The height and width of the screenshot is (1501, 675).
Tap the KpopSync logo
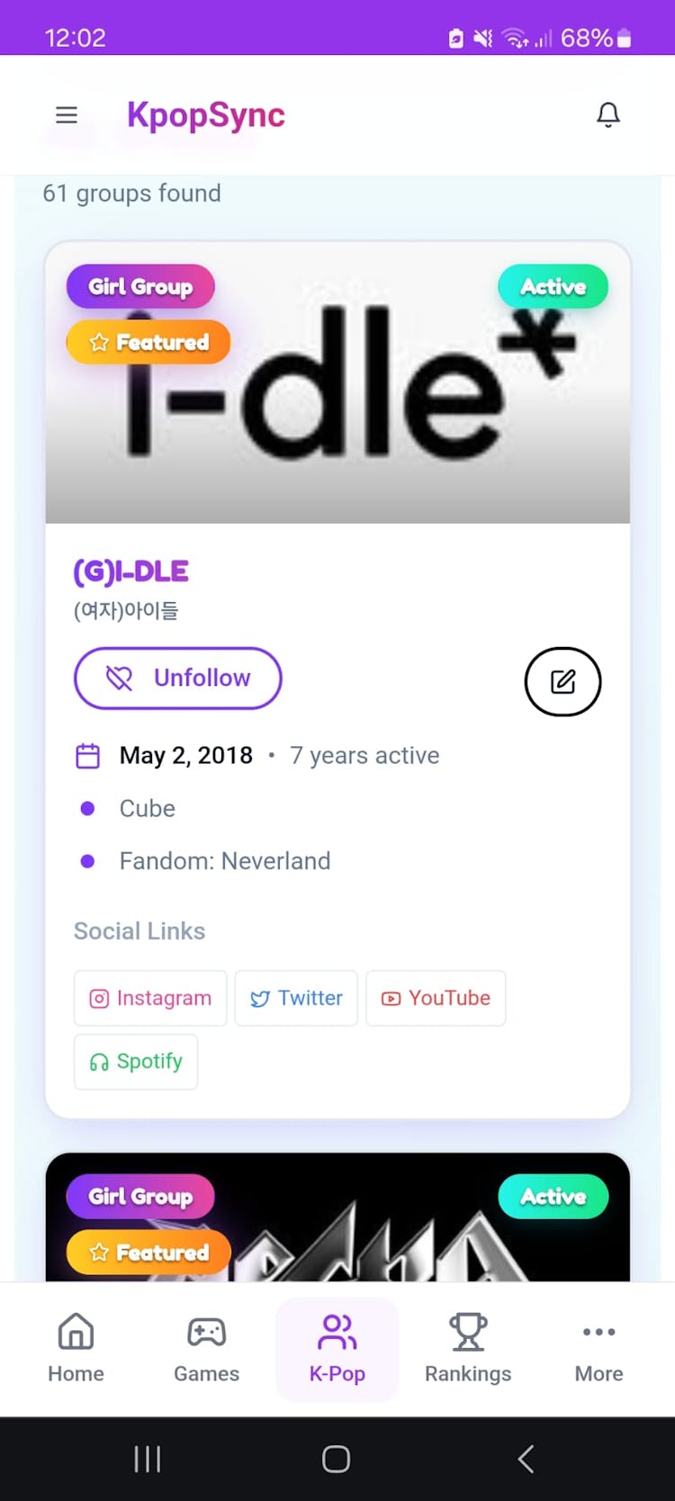[x=206, y=115]
